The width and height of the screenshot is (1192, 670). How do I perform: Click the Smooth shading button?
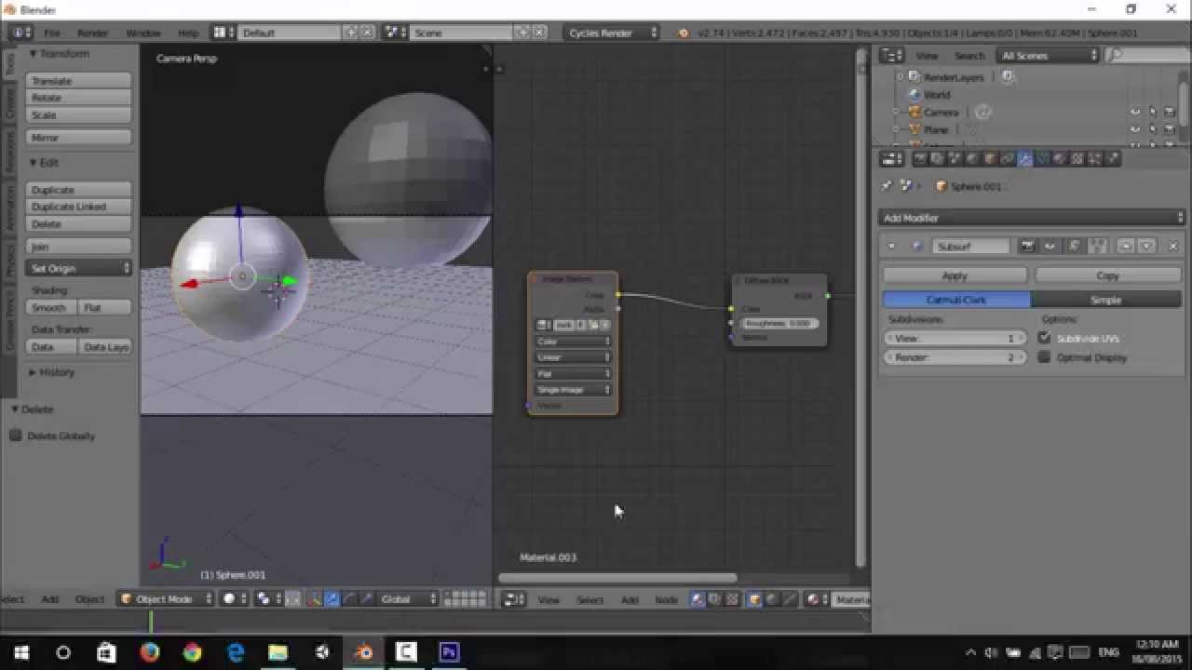51,307
